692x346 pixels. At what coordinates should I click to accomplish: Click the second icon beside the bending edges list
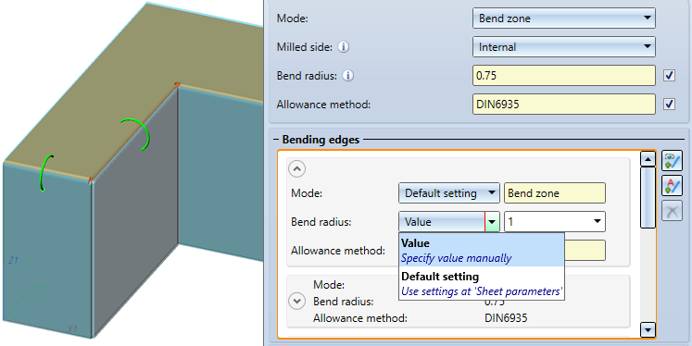[x=672, y=186]
